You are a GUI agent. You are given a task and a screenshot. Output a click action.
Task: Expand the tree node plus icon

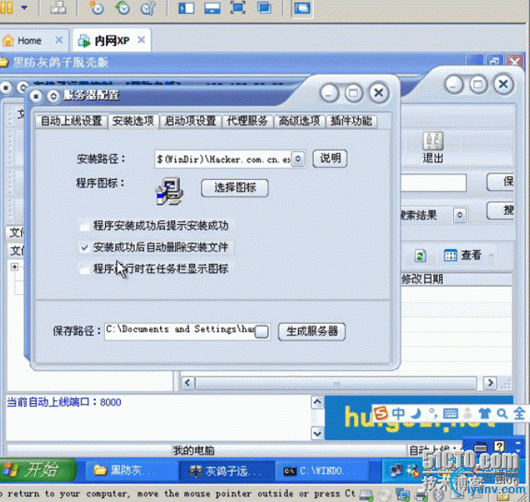point(14,267)
